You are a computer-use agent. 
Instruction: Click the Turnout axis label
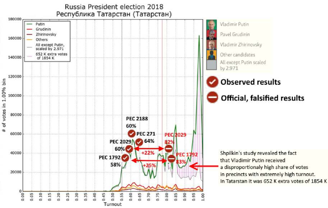113,205
